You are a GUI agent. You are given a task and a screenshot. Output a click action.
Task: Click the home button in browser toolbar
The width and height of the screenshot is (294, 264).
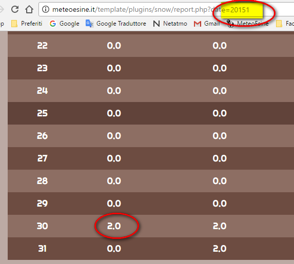[x=29, y=9]
